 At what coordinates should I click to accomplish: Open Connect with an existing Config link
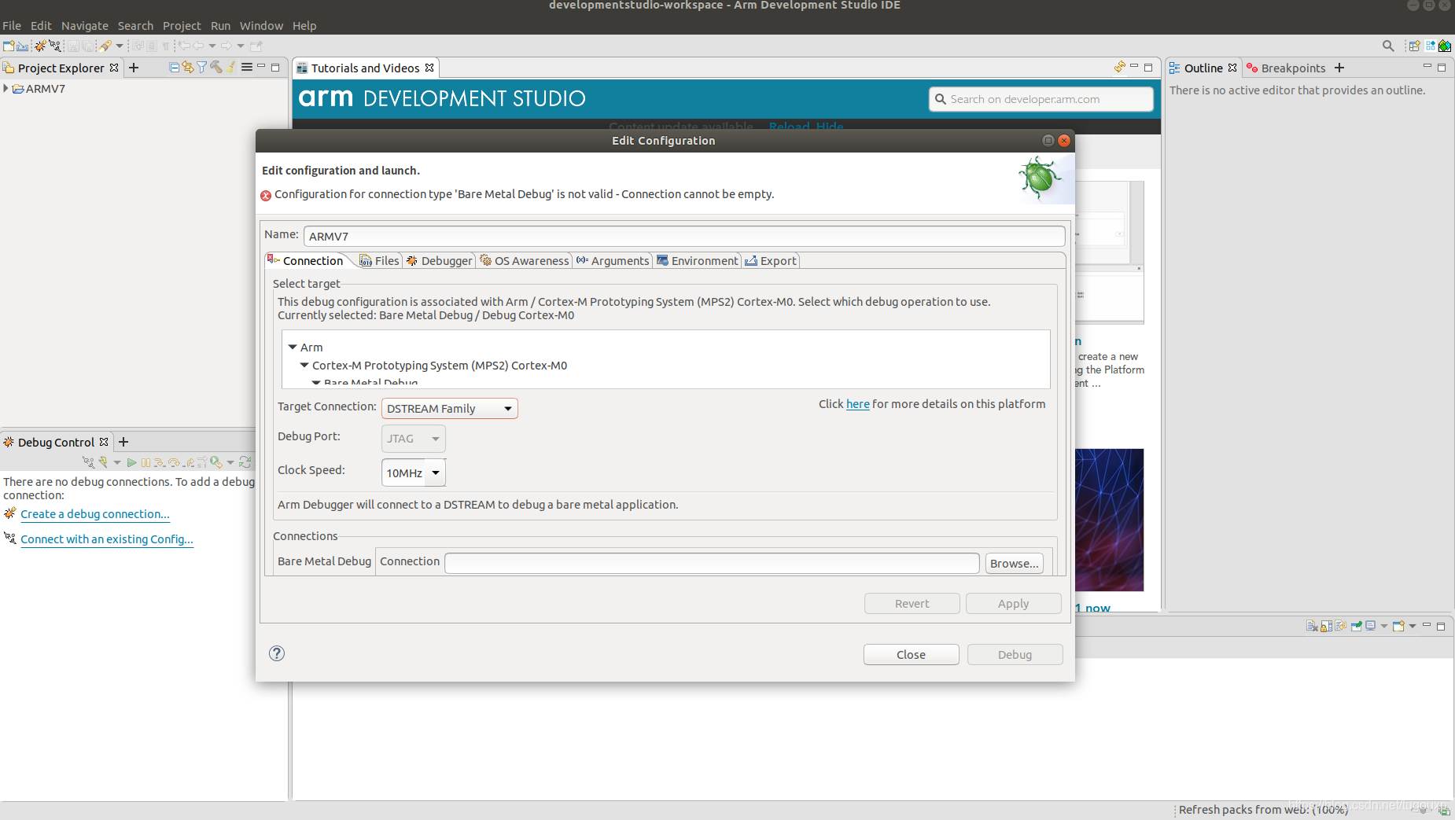[107, 539]
